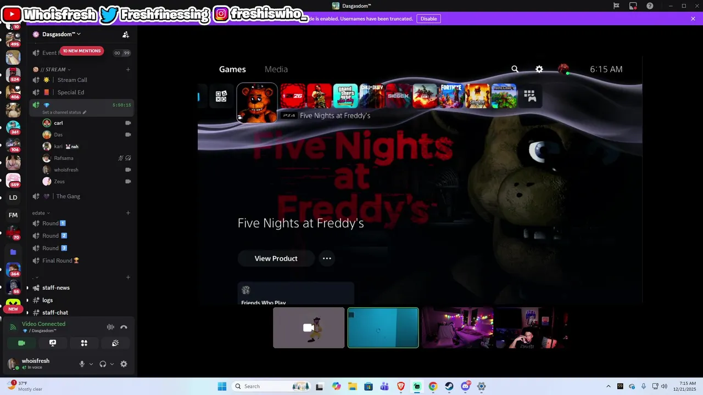Select user kari in the voice list
This screenshot has width=703, height=395.
click(x=58, y=146)
